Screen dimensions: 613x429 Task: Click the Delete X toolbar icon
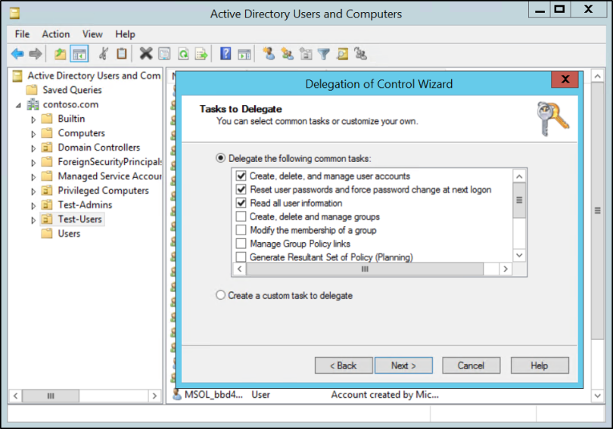pos(146,54)
